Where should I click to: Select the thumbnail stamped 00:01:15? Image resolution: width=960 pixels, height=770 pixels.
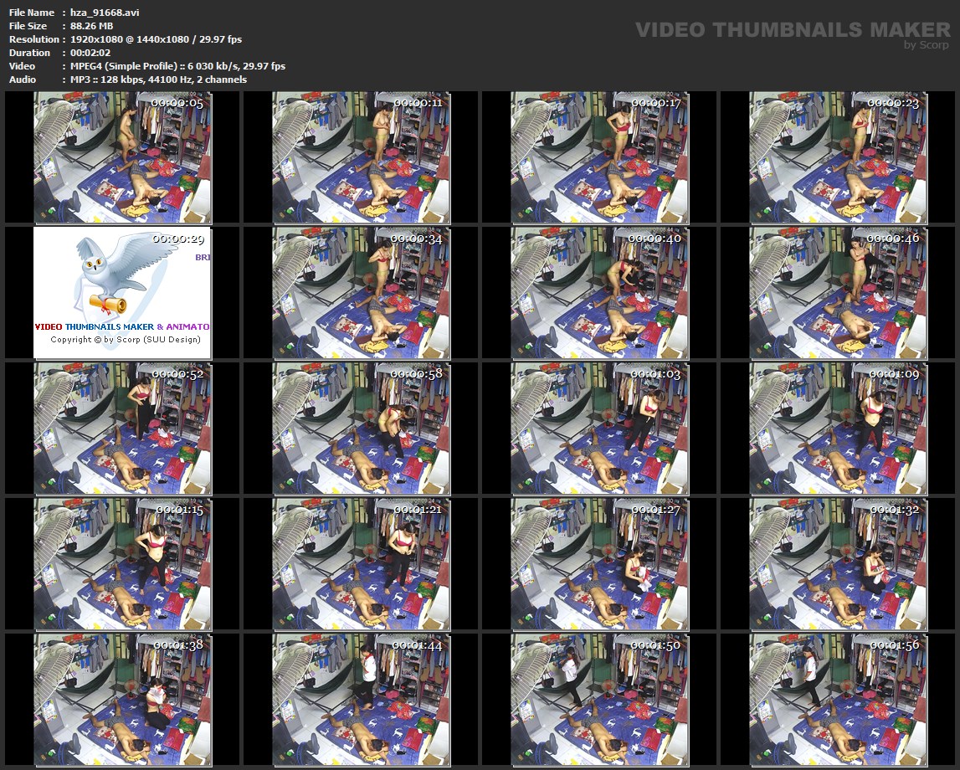(x=122, y=564)
